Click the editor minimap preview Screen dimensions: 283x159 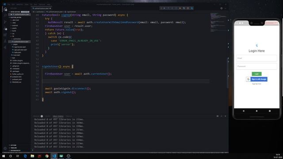218,22
